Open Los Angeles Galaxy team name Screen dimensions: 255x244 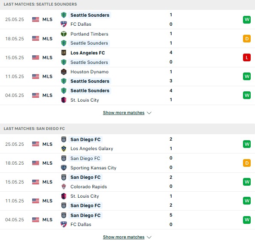click(x=92, y=148)
